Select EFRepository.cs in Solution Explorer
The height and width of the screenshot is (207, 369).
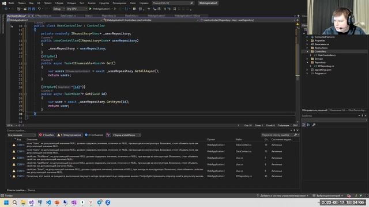coord(326,66)
